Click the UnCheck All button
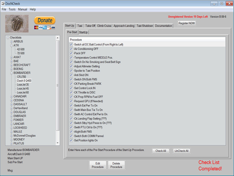The image size is (234, 176). click(182, 151)
